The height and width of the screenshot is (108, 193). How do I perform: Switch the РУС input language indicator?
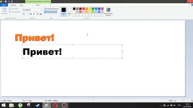point(179,105)
